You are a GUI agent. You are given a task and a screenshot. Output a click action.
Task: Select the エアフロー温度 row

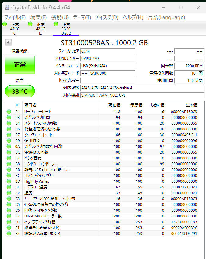102,187
